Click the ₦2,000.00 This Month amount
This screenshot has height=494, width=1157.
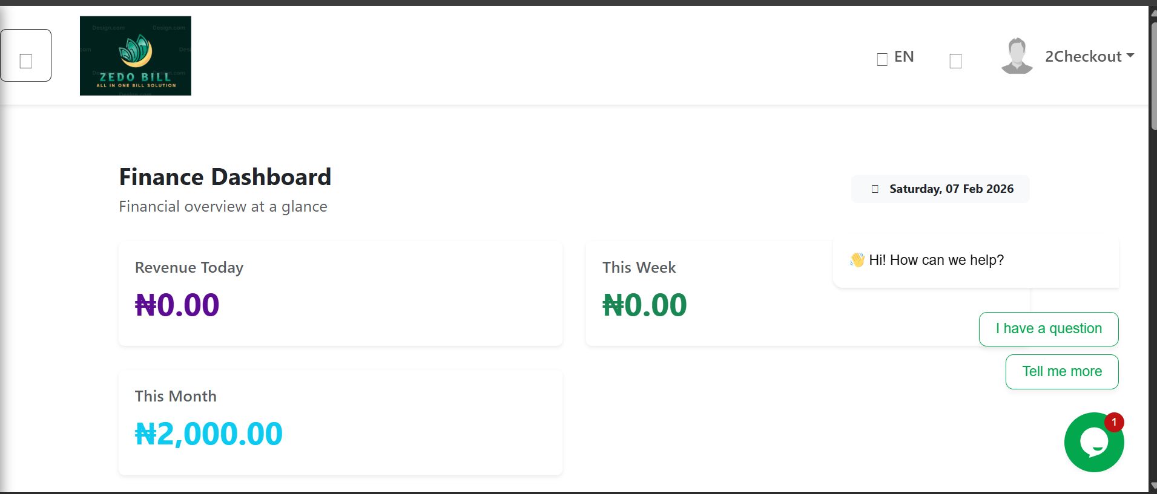[x=208, y=434]
